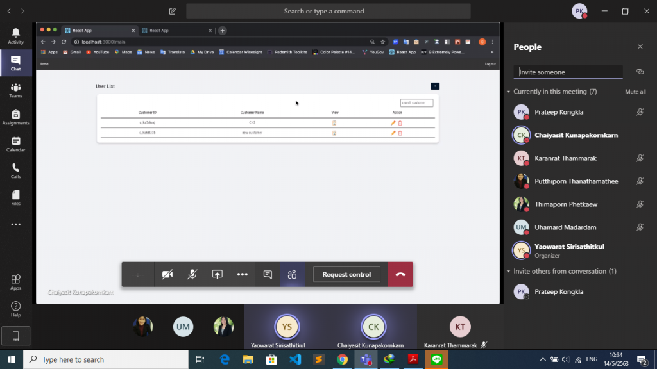Hang up the call with red button
The image size is (657, 369).
tap(400, 274)
